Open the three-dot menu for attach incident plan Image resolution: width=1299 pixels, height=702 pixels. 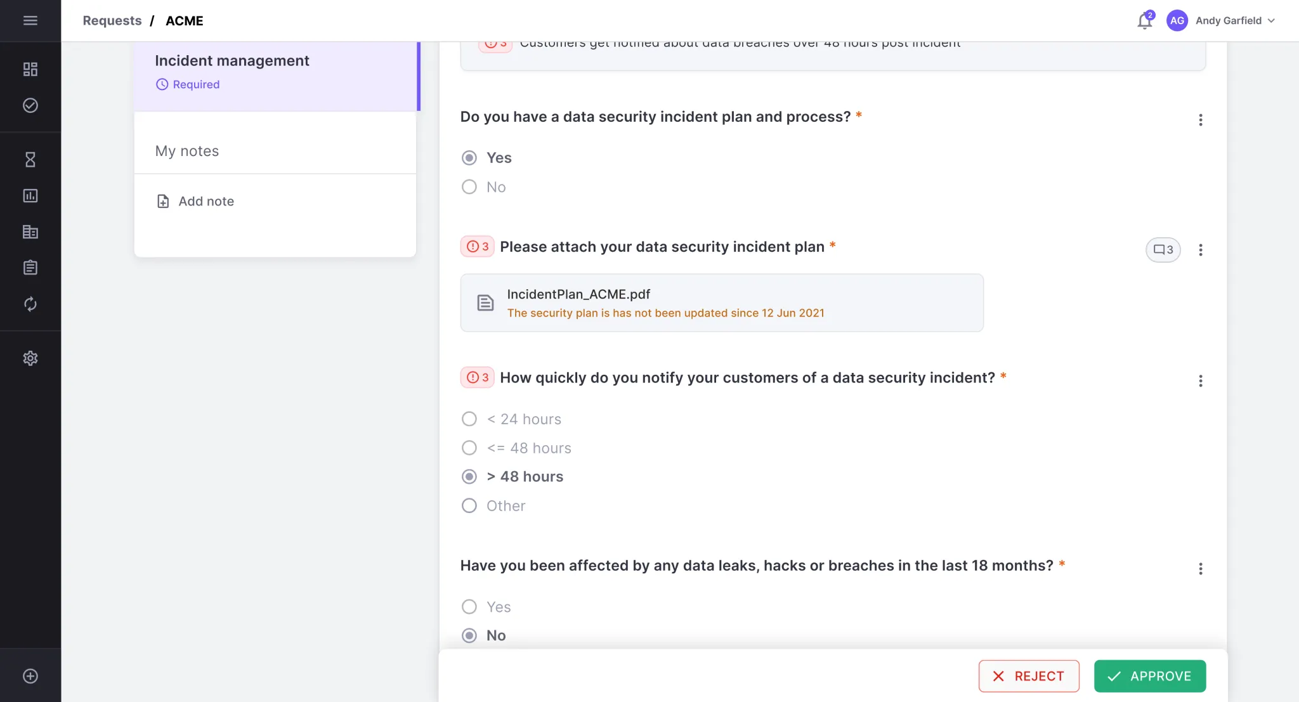click(1200, 249)
